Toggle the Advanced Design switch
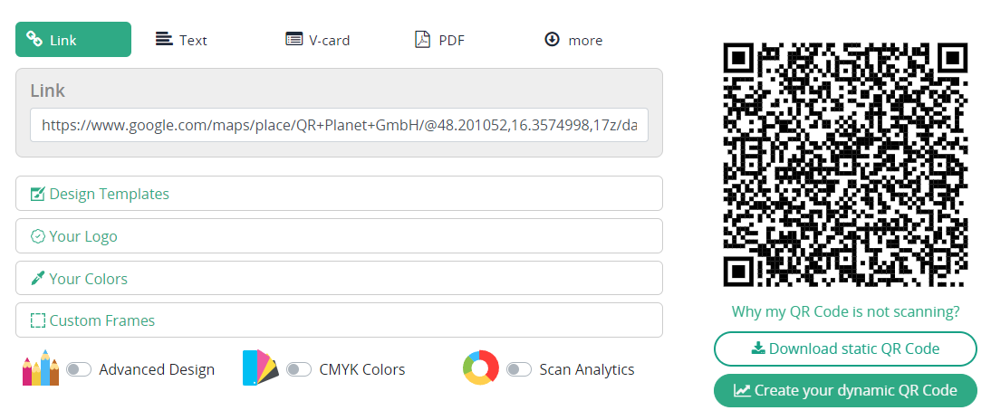Image resolution: width=991 pixels, height=420 pixels. coord(79,368)
